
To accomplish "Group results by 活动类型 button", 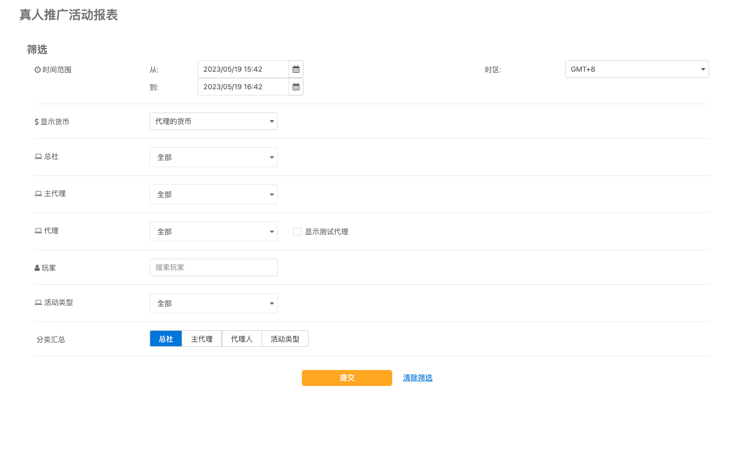I will point(285,339).
